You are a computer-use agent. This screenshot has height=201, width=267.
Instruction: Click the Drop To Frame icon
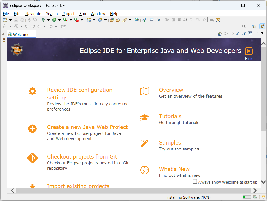(212, 20)
